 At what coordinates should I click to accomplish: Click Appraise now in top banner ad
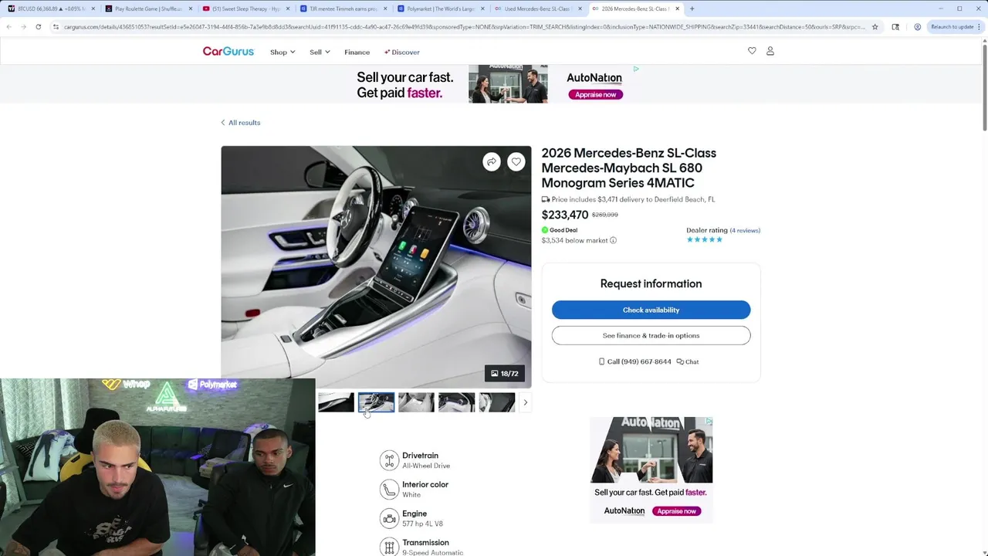(x=595, y=94)
